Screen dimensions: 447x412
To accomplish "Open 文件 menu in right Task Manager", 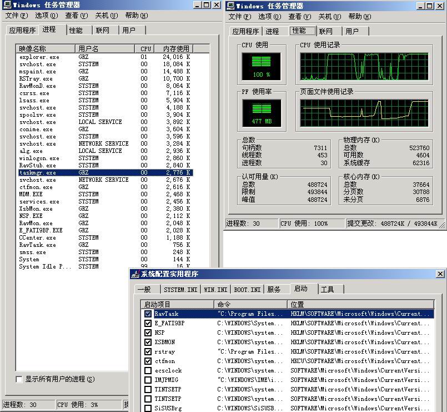I will tap(240, 17).
